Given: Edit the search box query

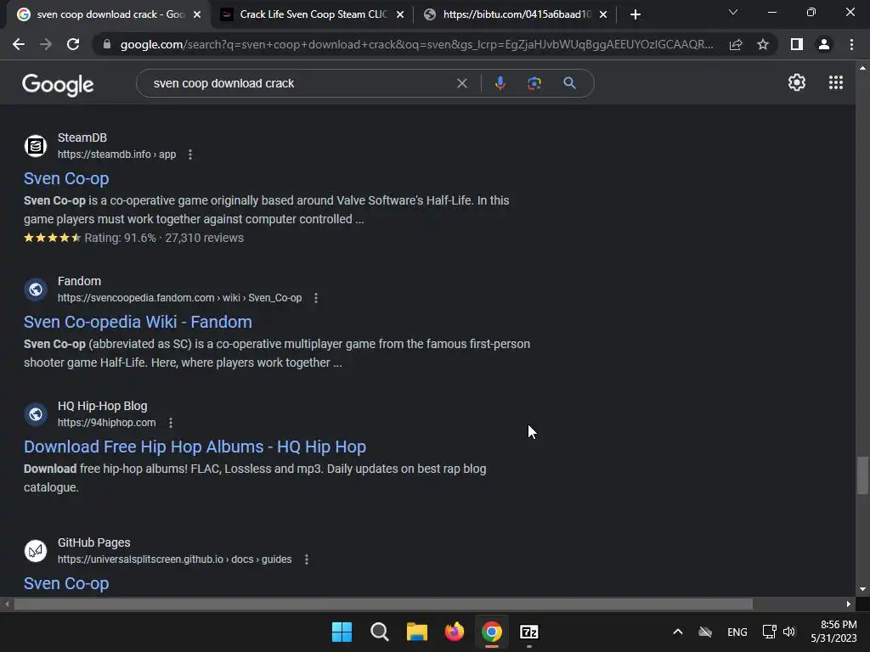Looking at the screenshot, I should (300, 83).
